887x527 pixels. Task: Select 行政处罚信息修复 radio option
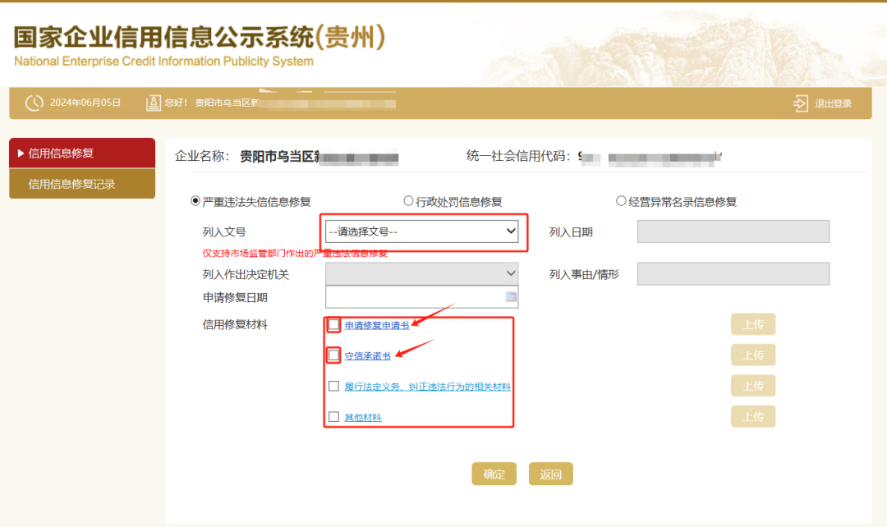click(408, 201)
